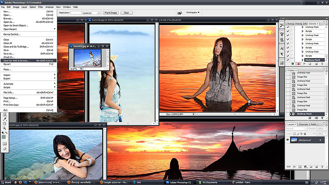Open the layer Fill dropdown arrow

pos(325,134)
